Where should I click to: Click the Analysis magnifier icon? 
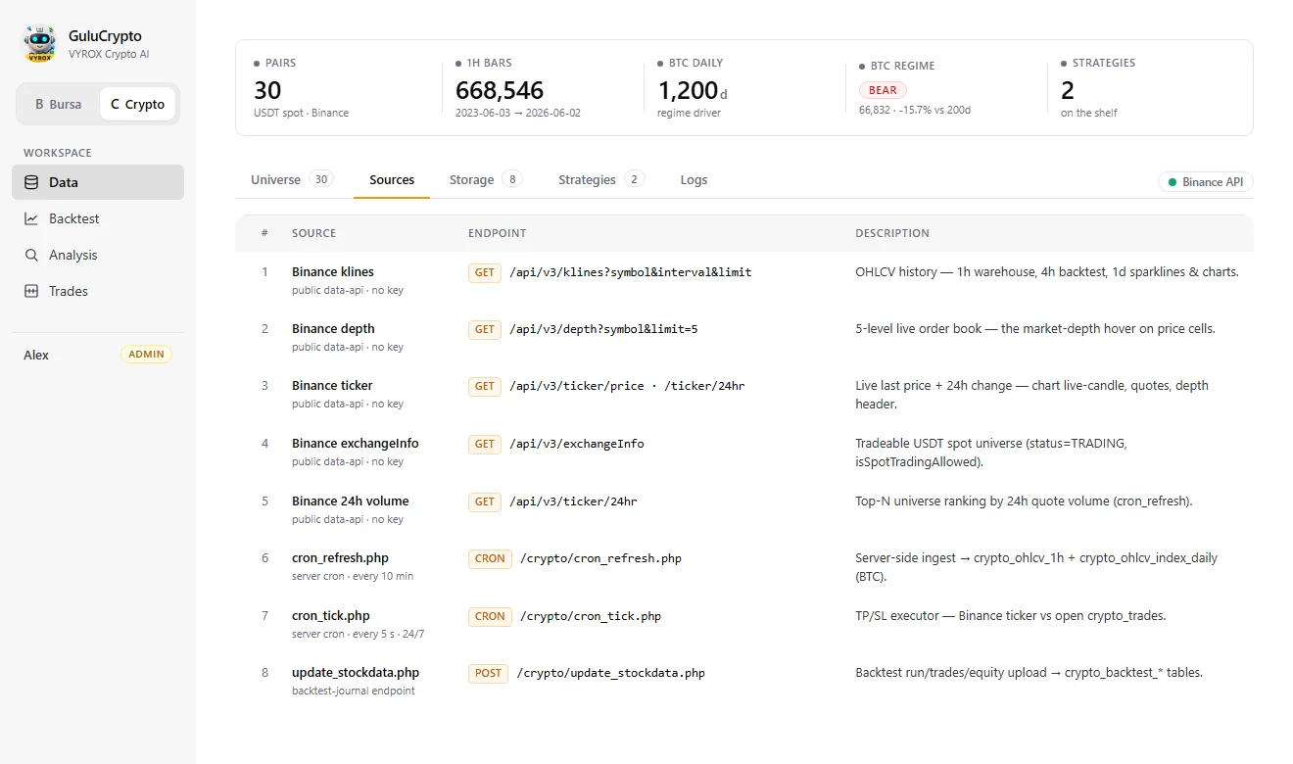(31, 255)
